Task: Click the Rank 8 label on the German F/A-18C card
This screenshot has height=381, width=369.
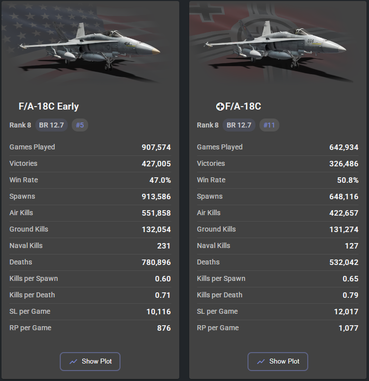Action: point(208,125)
